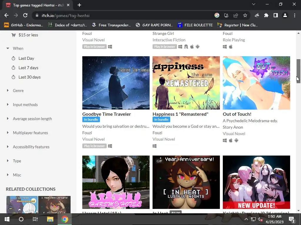This screenshot has width=301, height=225.
Task: Toggle the browser side panel
Action: point(276,16)
